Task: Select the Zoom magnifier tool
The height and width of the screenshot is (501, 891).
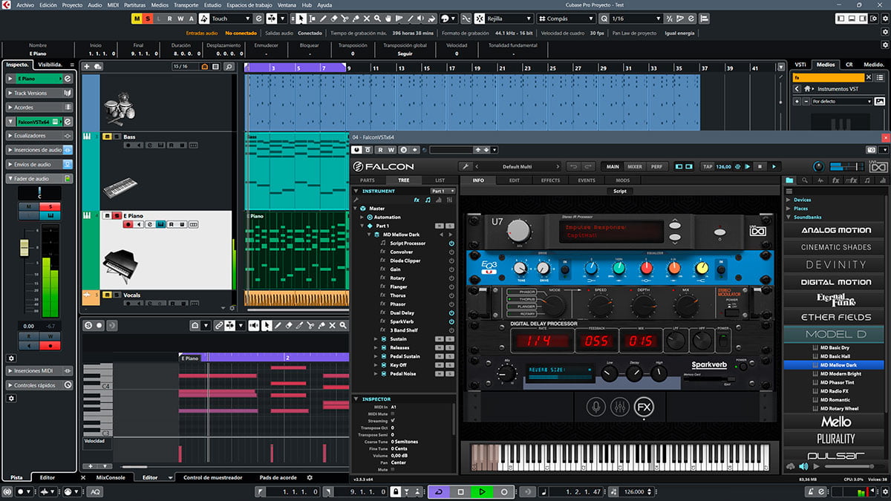Action: pos(378,19)
